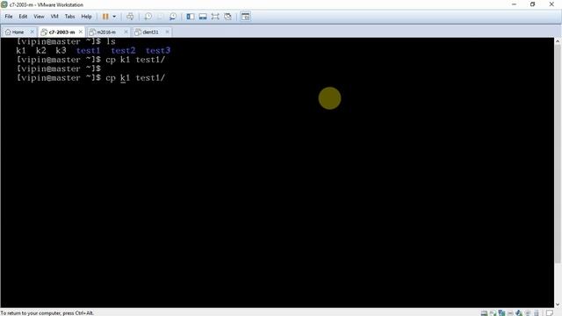Image resolution: width=562 pixels, height=316 pixels.
Task: Close the VMware Workstation window
Action: [551, 4]
